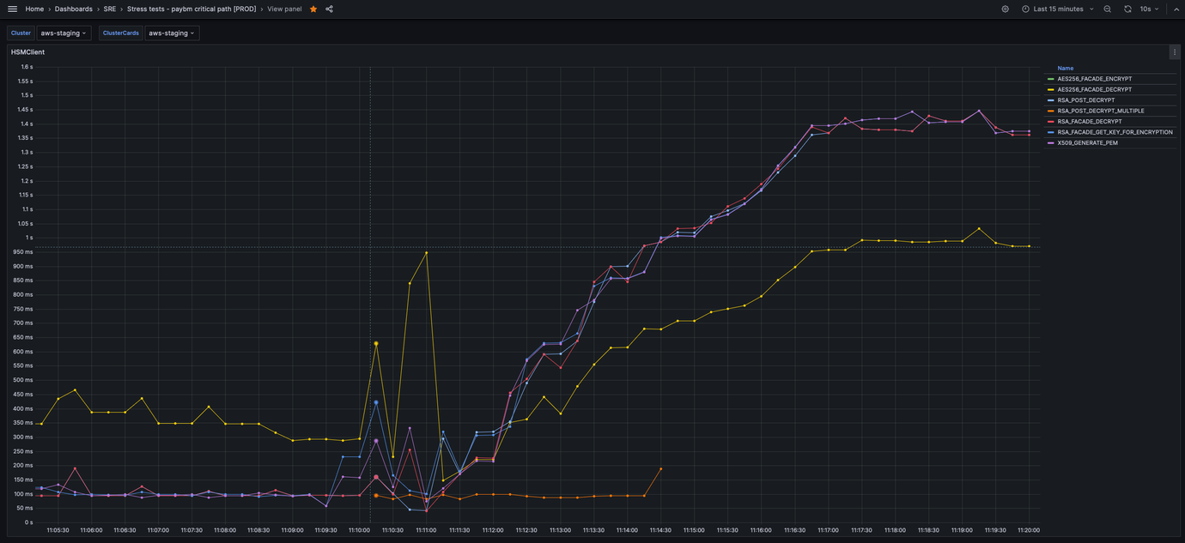
Task: Open the Cluster aws-staging dropdown
Action: click(64, 33)
